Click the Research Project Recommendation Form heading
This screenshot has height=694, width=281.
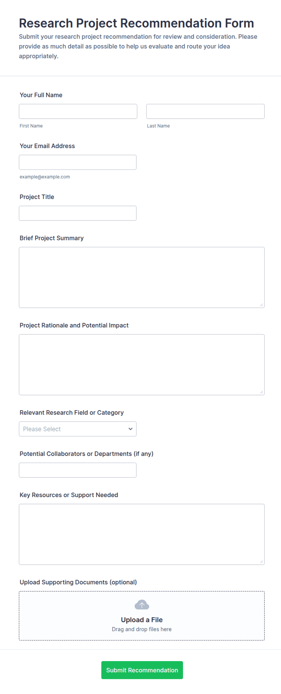(x=136, y=23)
